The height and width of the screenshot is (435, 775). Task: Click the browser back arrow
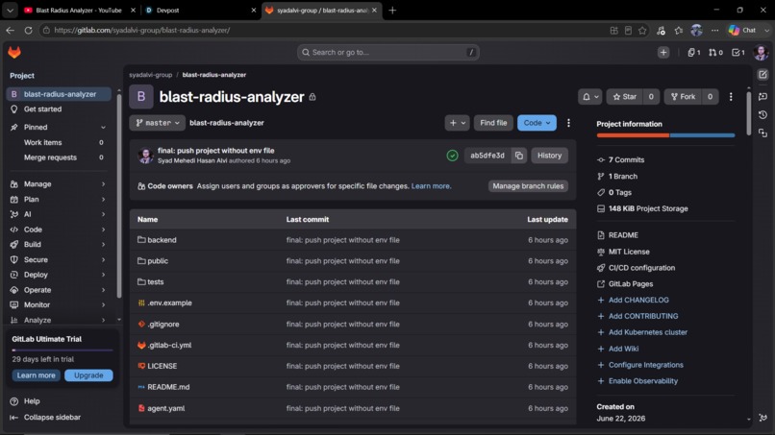(10, 30)
